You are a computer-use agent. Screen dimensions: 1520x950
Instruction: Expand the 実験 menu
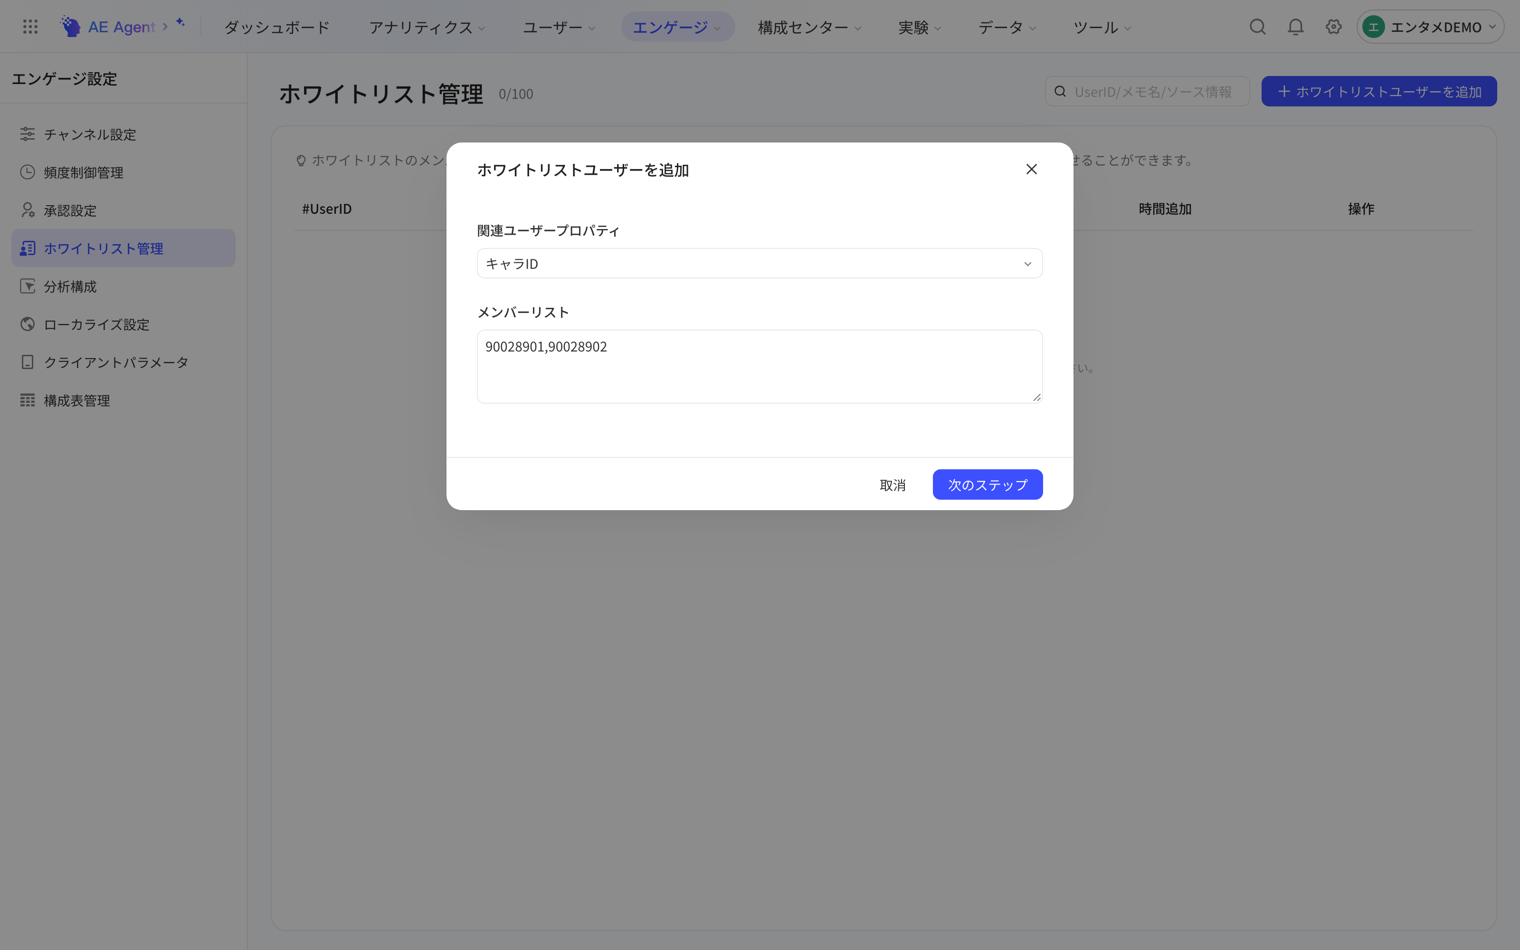tap(919, 27)
